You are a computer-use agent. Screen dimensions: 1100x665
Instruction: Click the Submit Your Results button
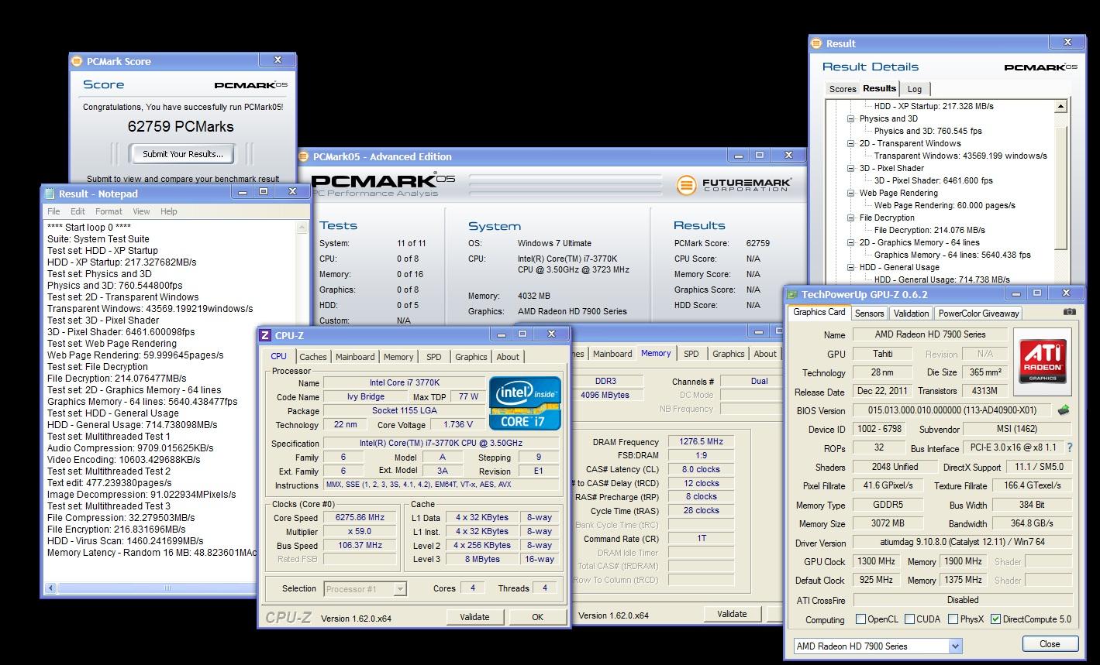pyautogui.click(x=183, y=154)
